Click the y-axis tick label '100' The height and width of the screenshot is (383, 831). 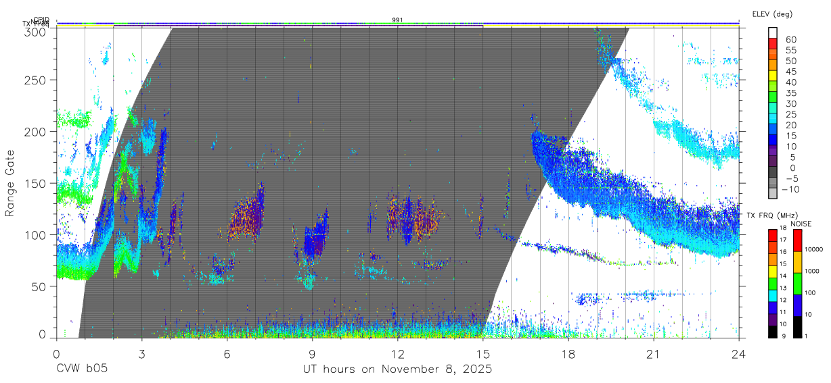point(35,234)
